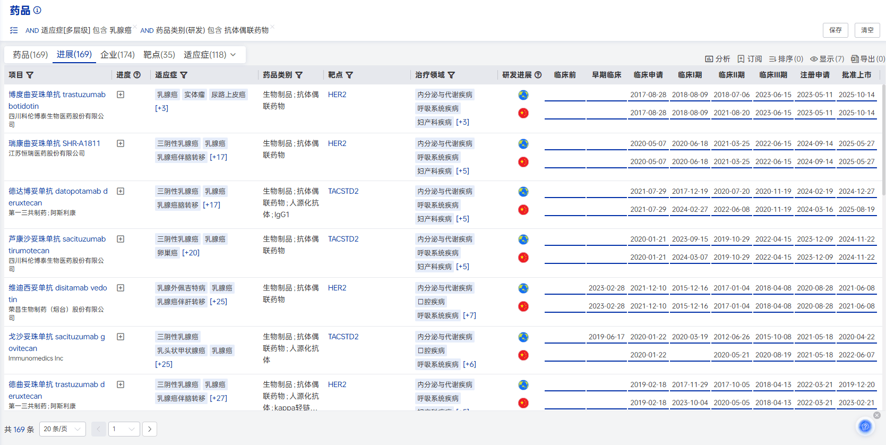Select the 靶点(35) tab

tap(159, 55)
